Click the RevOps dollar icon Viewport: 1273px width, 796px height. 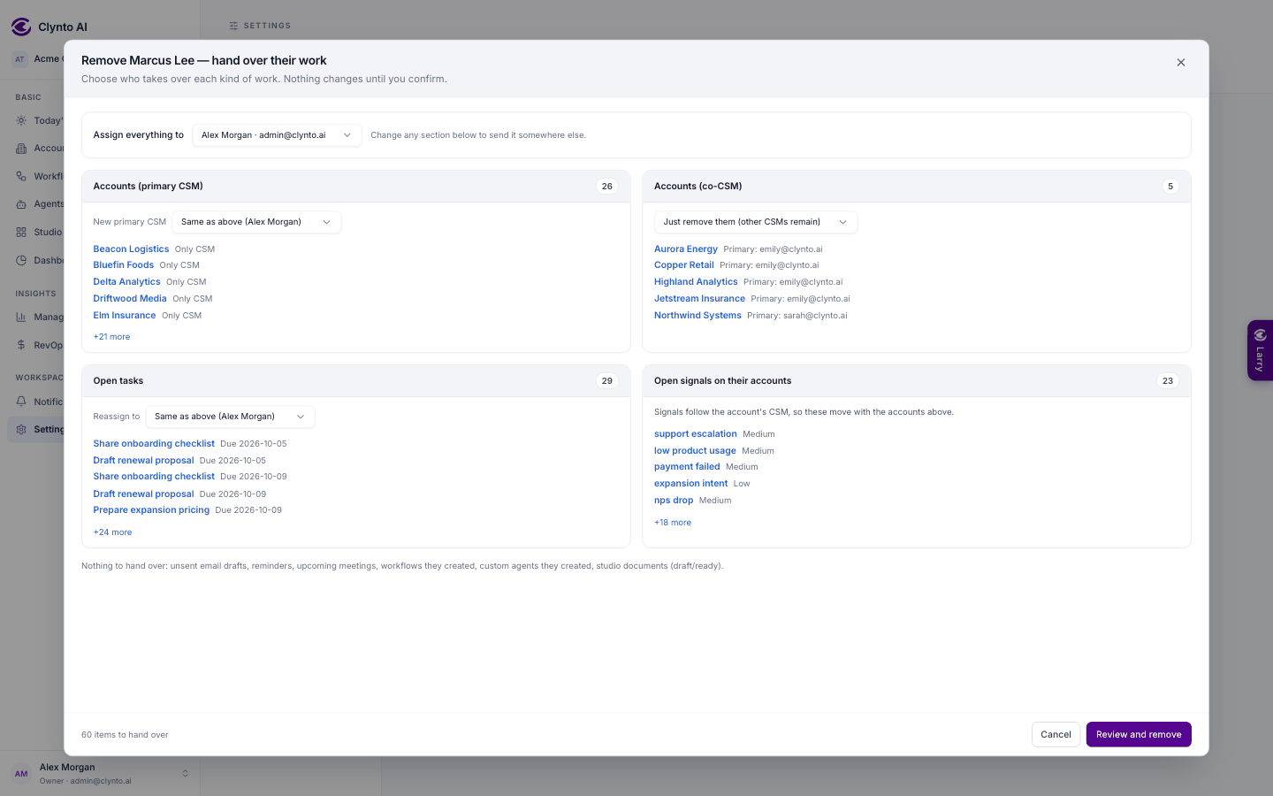(x=21, y=345)
